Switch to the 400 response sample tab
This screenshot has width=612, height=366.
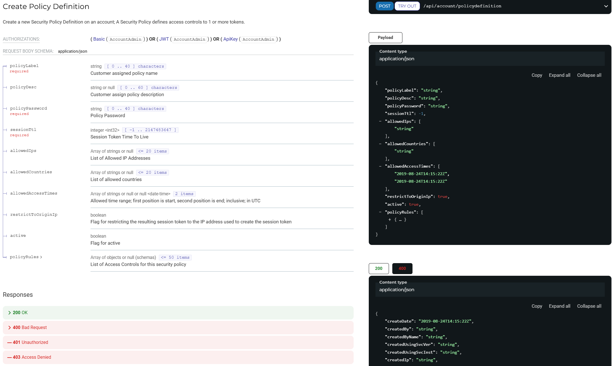tap(402, 268)
